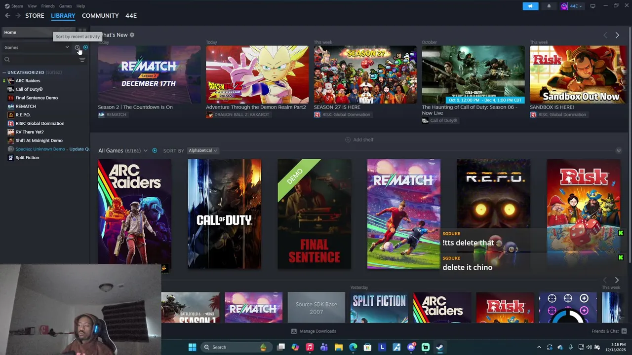The image size is (632, 355).
Task: Show next What's New items arrow
Action: pos(617,35)
